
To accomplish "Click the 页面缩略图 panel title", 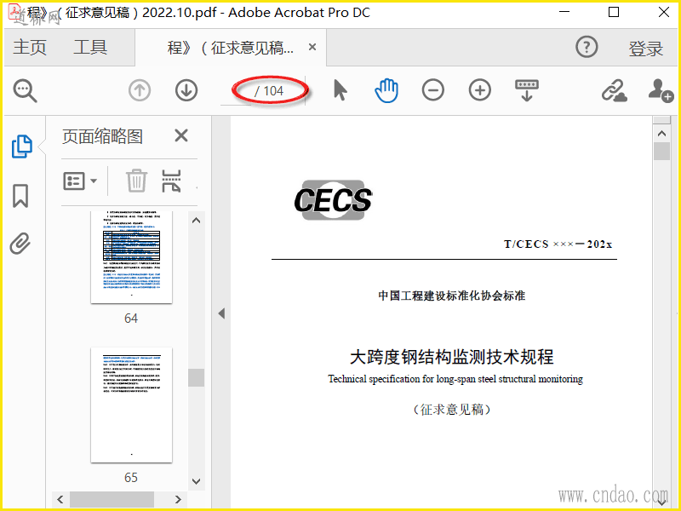I will [x=102, y=136].
